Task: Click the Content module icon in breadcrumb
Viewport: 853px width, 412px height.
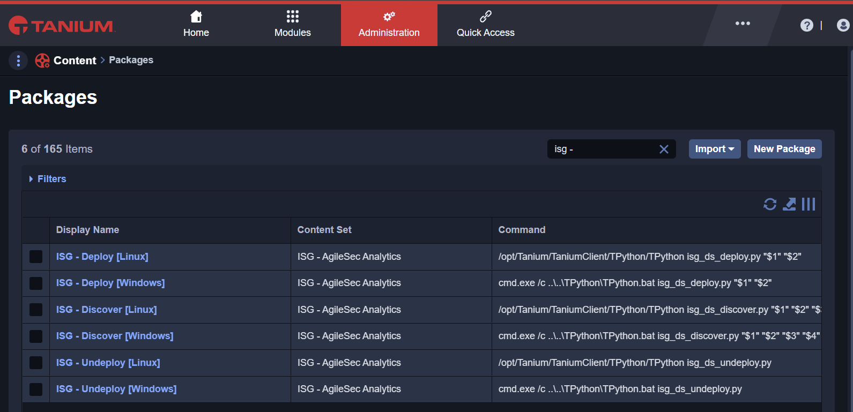Action: pos(42,61)
